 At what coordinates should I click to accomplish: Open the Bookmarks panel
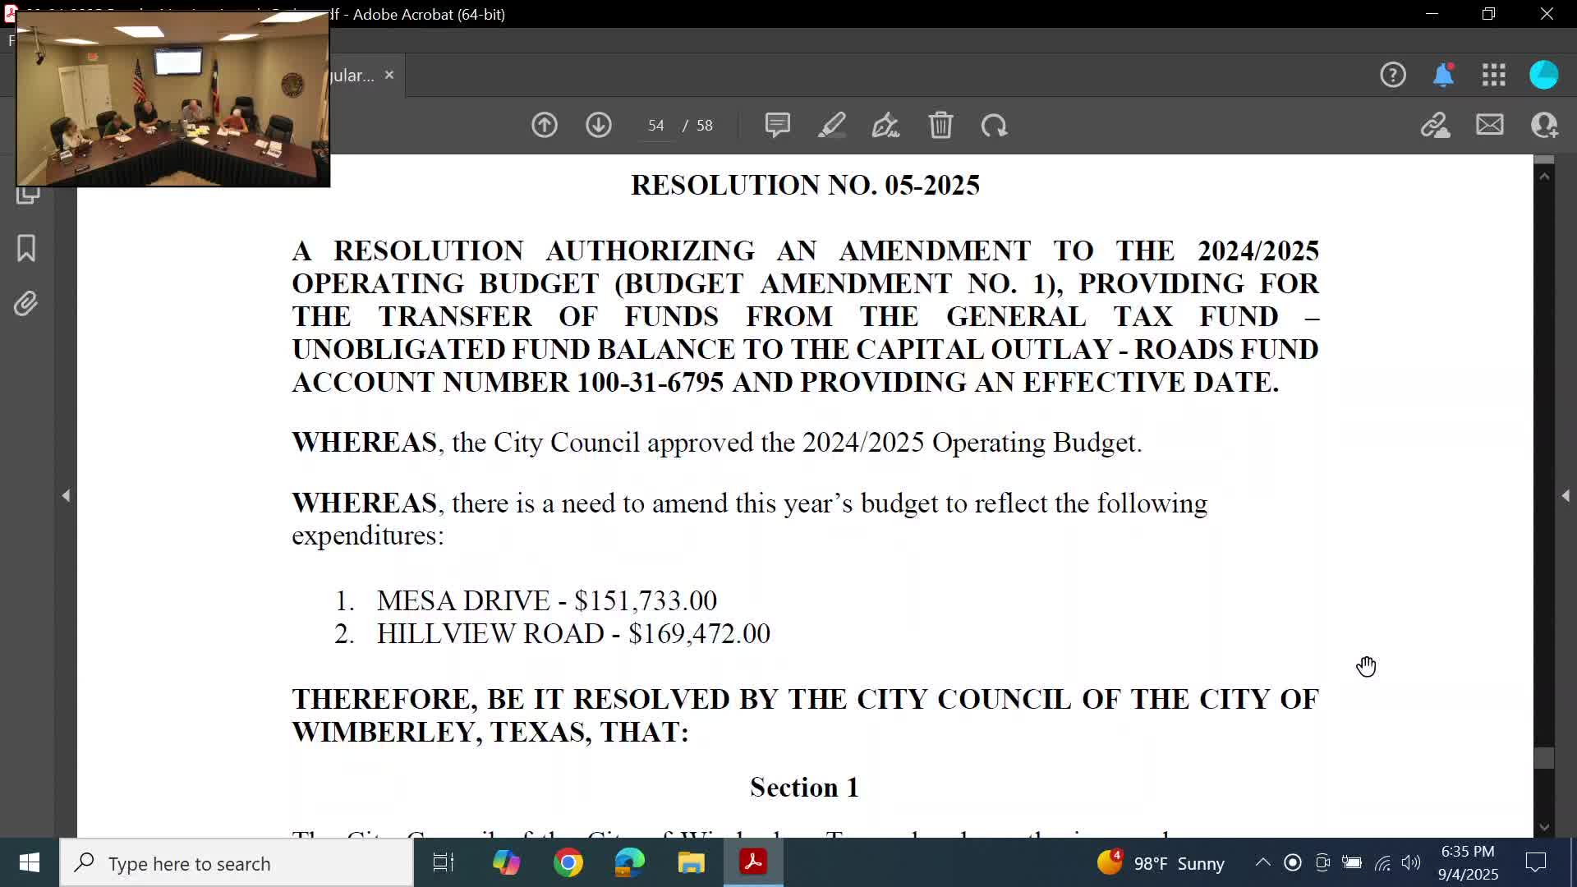click(x=25, y=248)
